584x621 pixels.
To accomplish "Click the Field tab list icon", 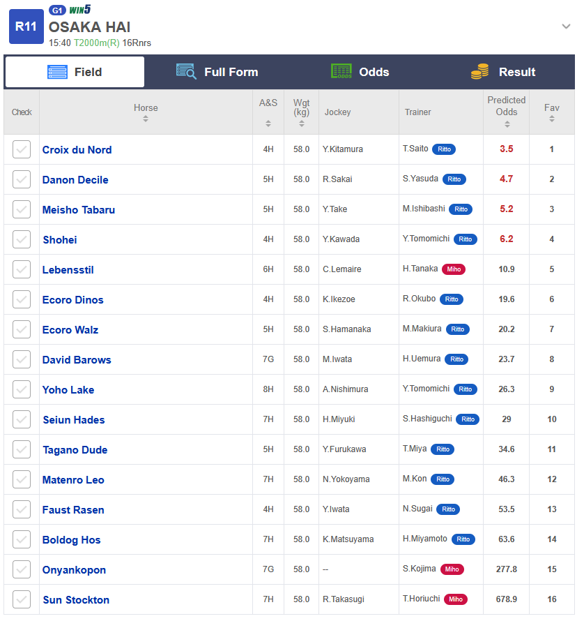I will pyautogui.click(x=57, y=72).
